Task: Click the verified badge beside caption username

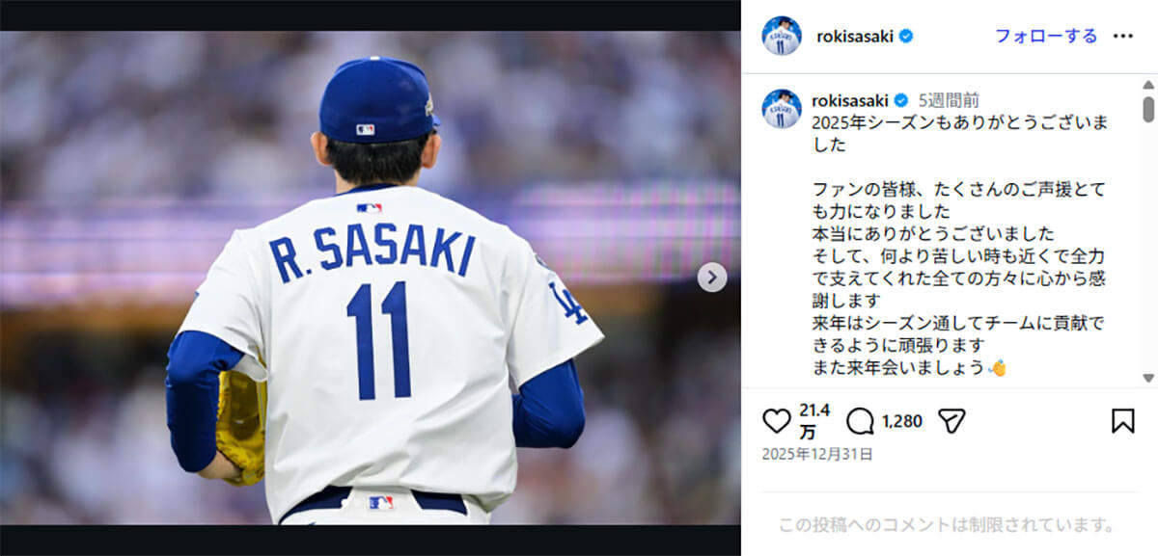Action: (900, 100)
